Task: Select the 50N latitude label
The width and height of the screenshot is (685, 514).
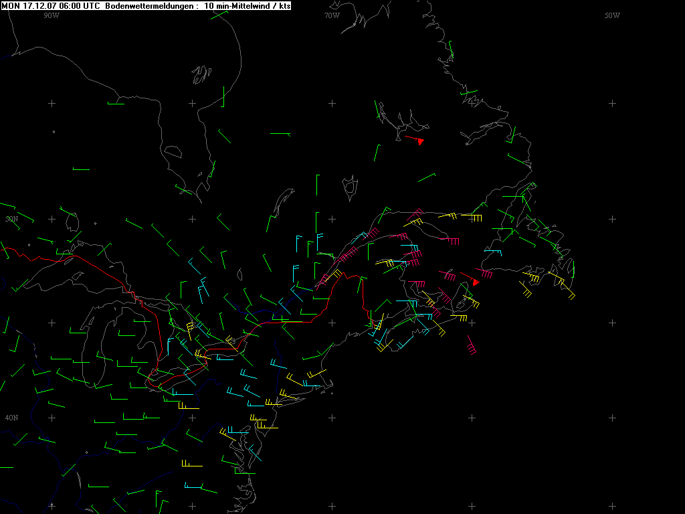Action: [x=11, y=219]
